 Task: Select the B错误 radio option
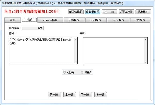(x=86, y=72)
